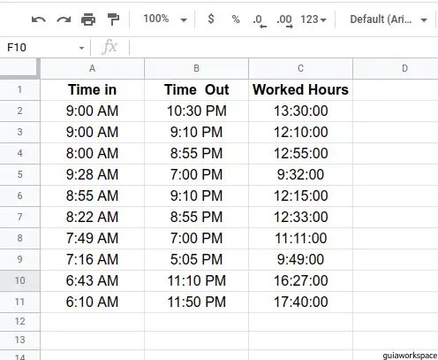
Task: Select cell with 9:32:00
Action: click(300, 174)
